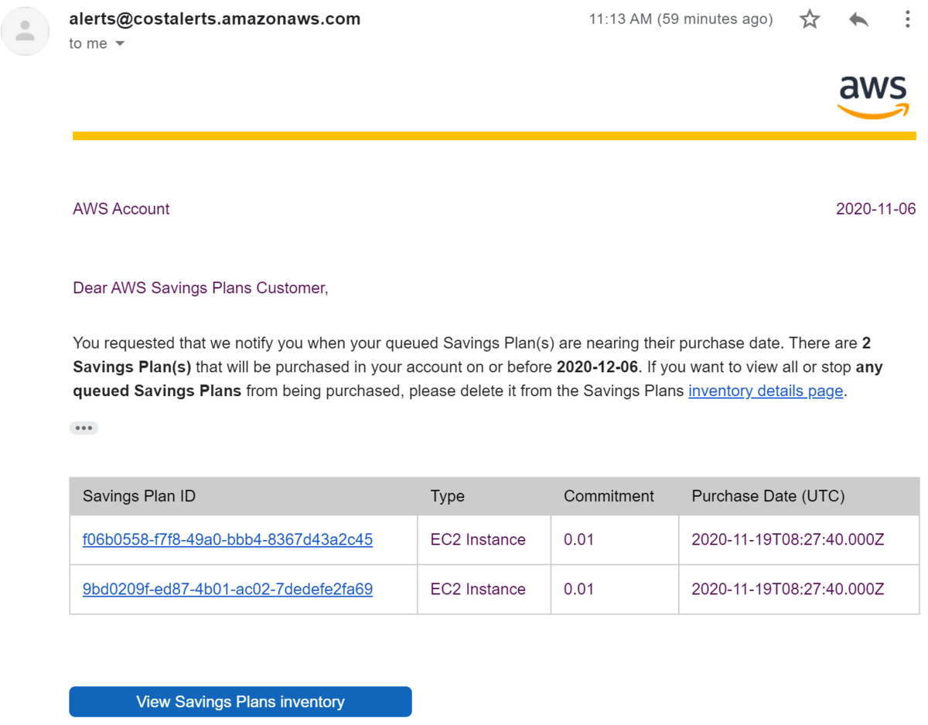Click the date 2020-11-06
Screen dimensions: 928x725
876,209
